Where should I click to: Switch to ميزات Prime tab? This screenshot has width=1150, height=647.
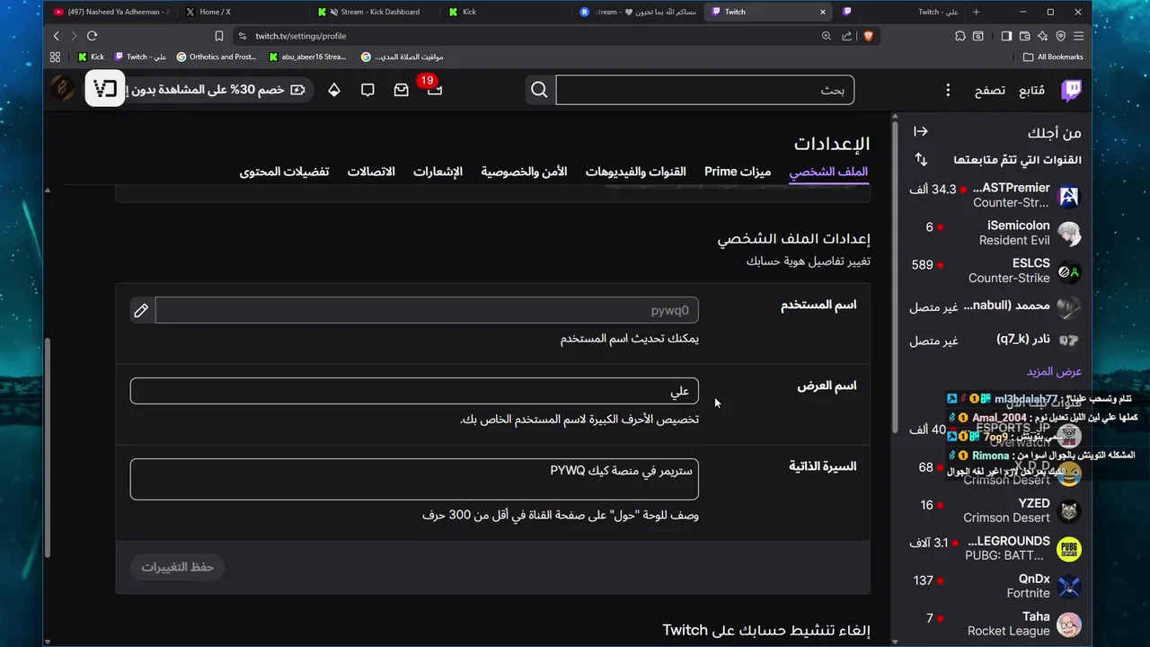[738, 172]
